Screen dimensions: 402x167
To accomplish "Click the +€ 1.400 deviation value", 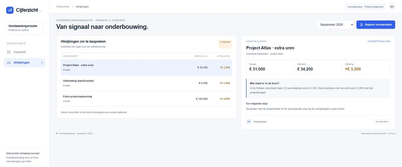I will click(225, 83).
